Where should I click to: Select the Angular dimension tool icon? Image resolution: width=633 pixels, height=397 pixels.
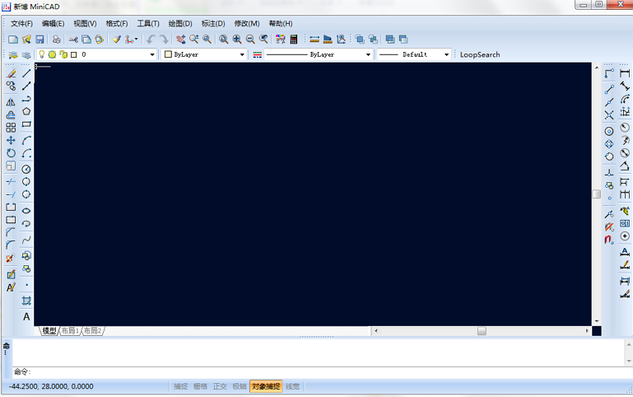625,166
